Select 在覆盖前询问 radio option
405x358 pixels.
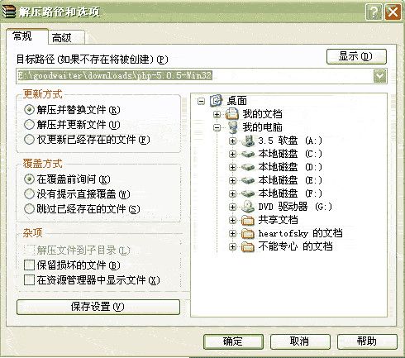(x=29, y=179)
